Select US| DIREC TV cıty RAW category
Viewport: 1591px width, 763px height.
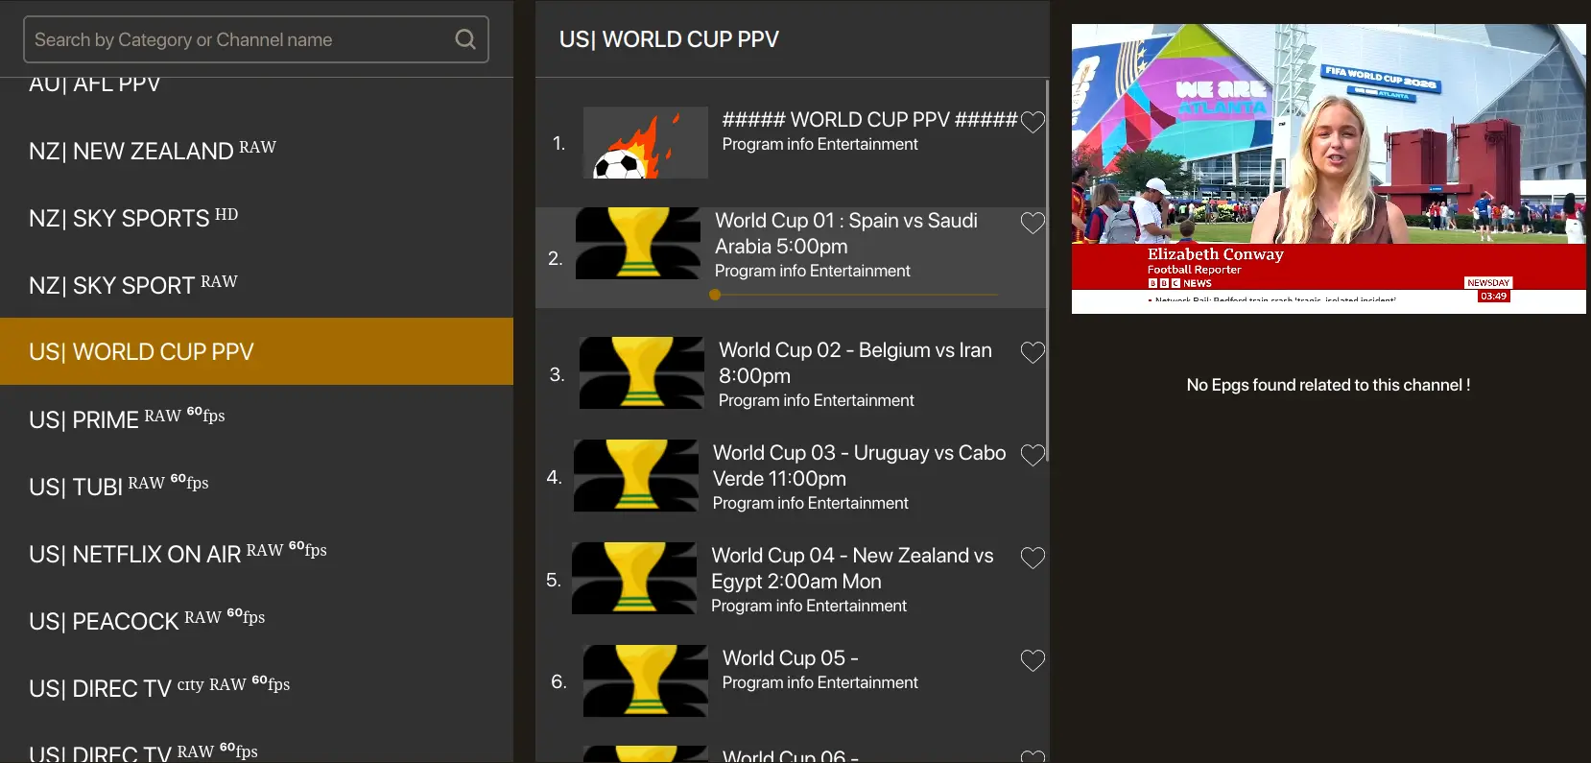pos(256,688)
